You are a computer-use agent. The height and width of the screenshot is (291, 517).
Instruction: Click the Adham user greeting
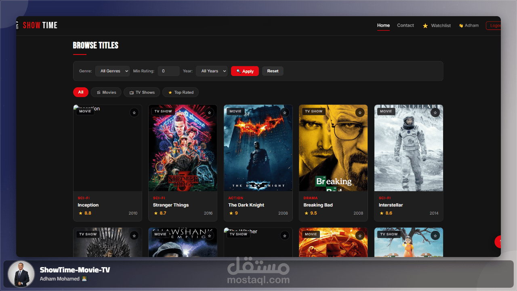[x=469, y=25]
